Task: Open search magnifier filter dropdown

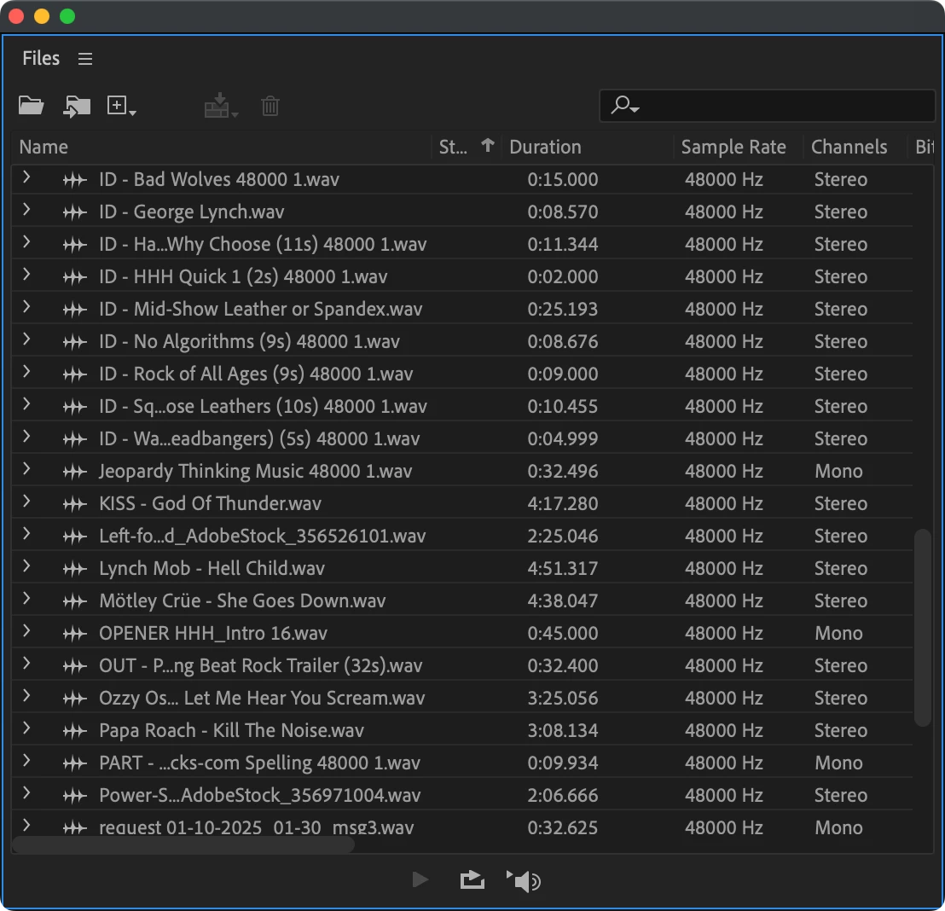Action: click(x=624, y=105)
